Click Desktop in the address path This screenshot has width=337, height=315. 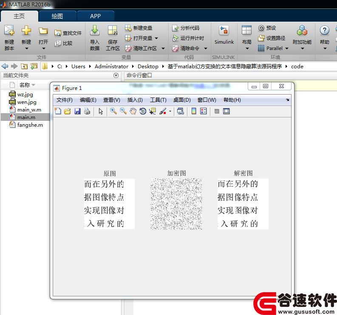(x=148, y=67)
